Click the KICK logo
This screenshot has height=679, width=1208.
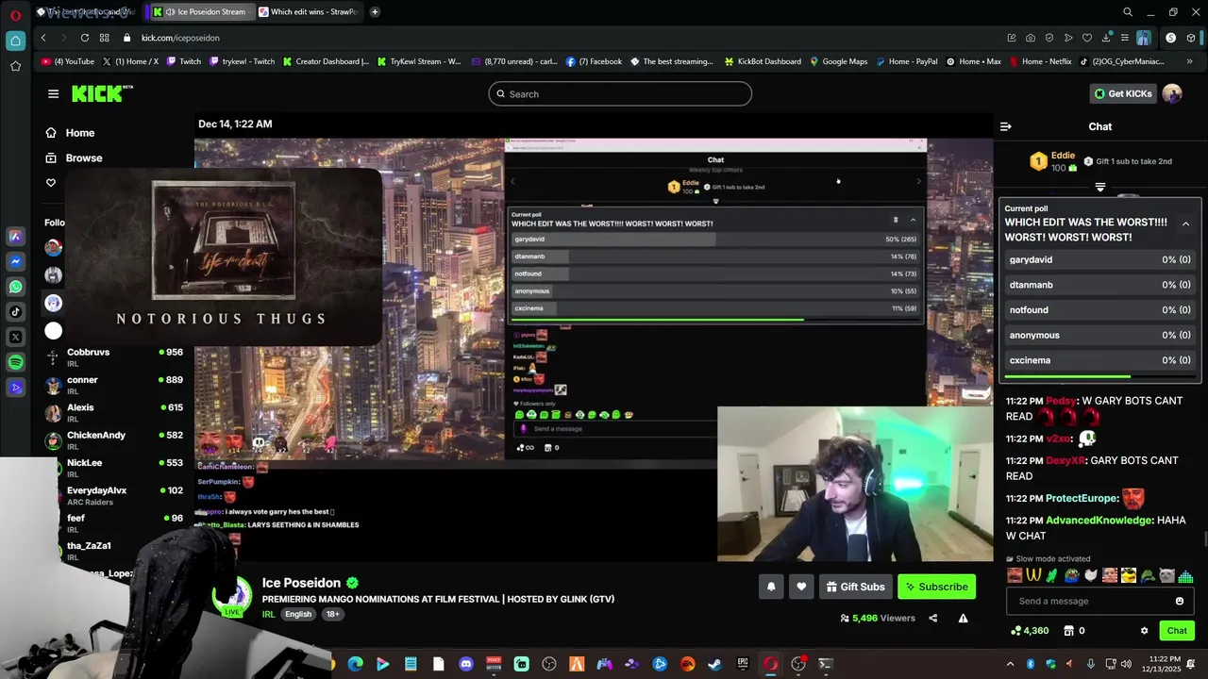(x=102, y=93)
